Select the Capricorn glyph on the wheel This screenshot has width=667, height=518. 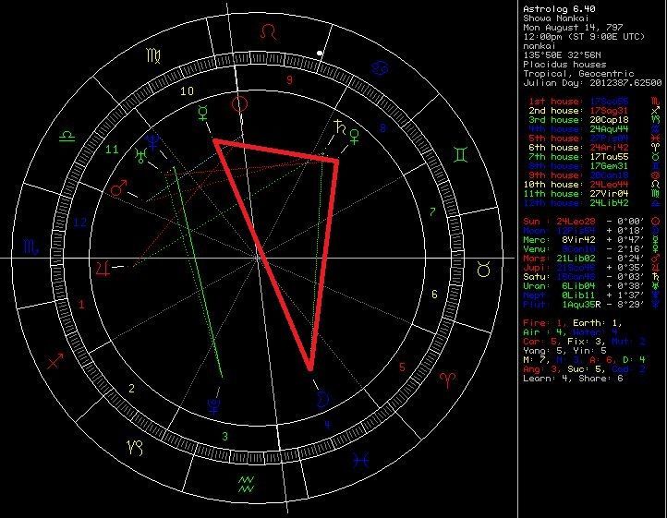pos(135,448)
